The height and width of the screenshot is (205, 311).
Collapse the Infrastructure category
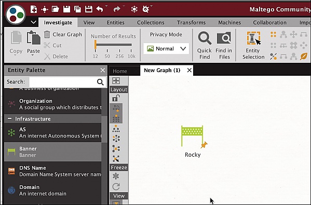tap(9, 118)
